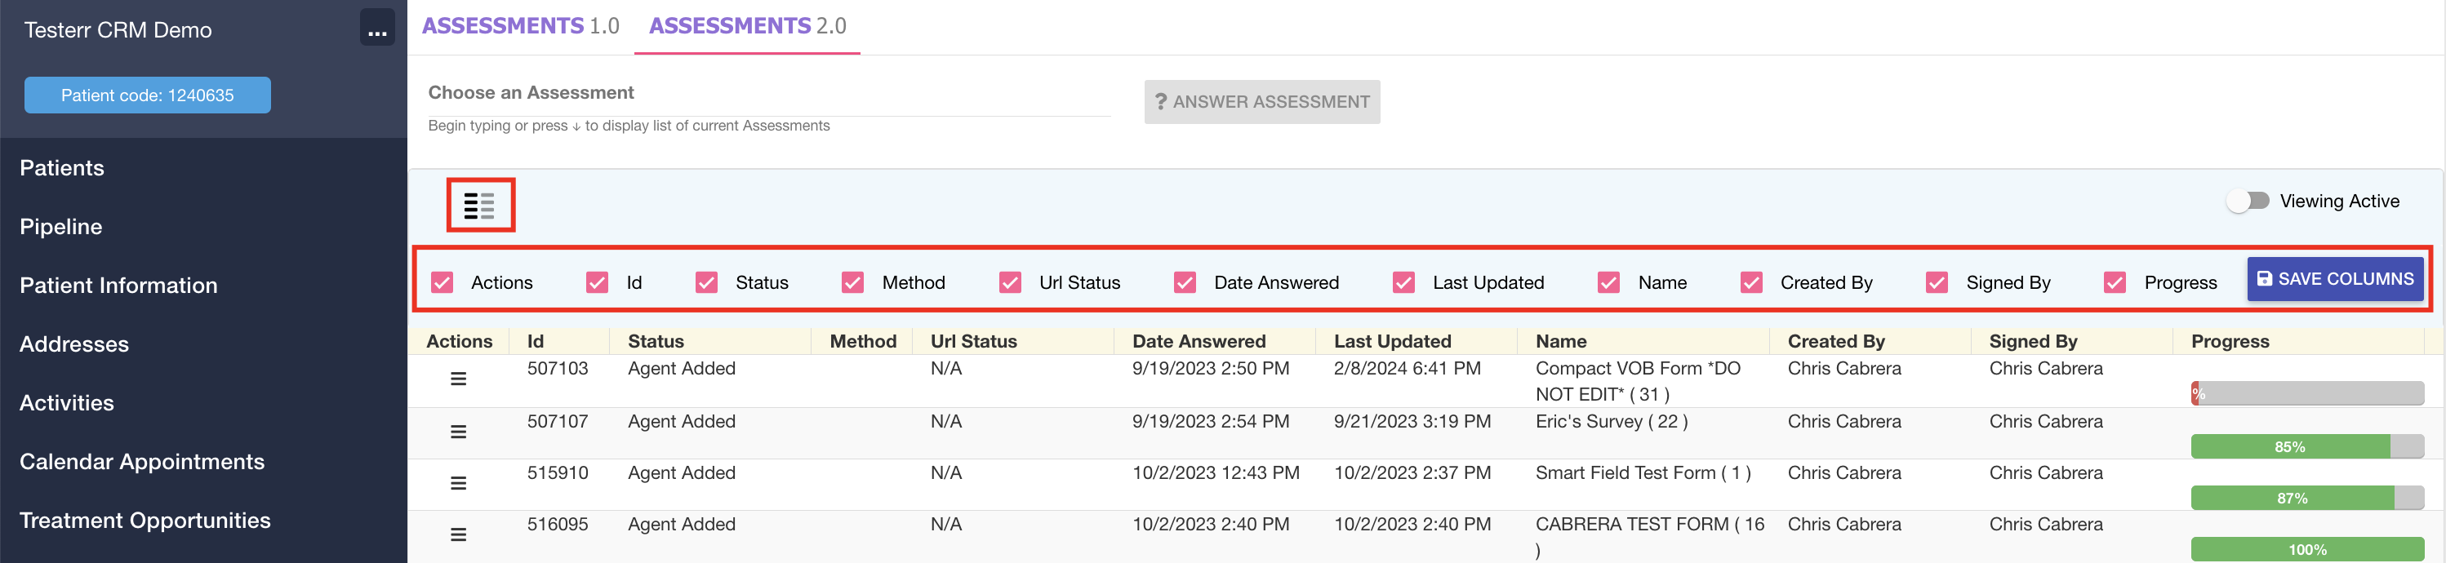The image size is (2446, 563).
Task: Uncheck the Progress column checkbox
Action: click(2115, 283)
